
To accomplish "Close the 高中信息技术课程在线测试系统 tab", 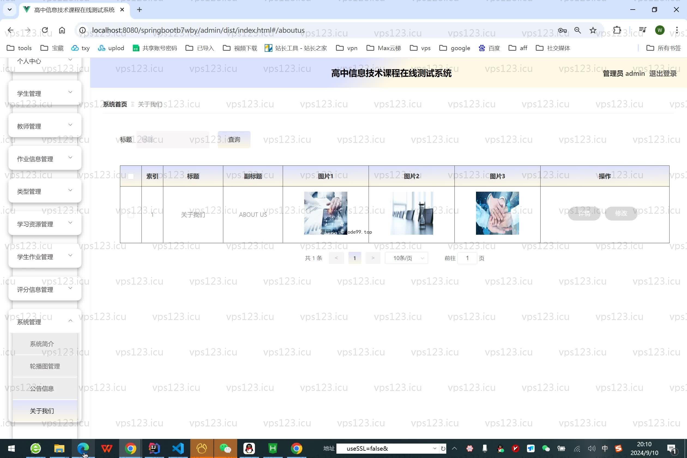I will [122, 10].
